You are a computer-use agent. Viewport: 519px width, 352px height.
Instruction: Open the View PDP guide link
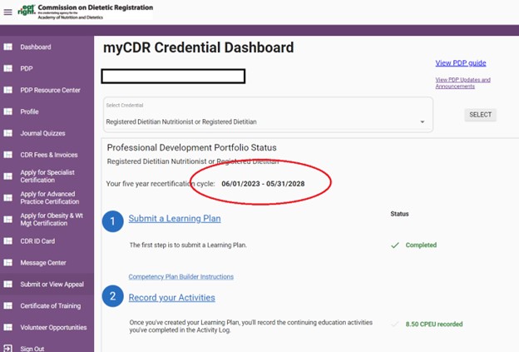[461, 63]
